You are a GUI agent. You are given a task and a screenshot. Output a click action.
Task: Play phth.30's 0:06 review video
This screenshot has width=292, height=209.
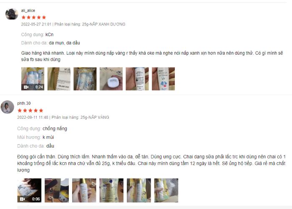tap(30, 190)
